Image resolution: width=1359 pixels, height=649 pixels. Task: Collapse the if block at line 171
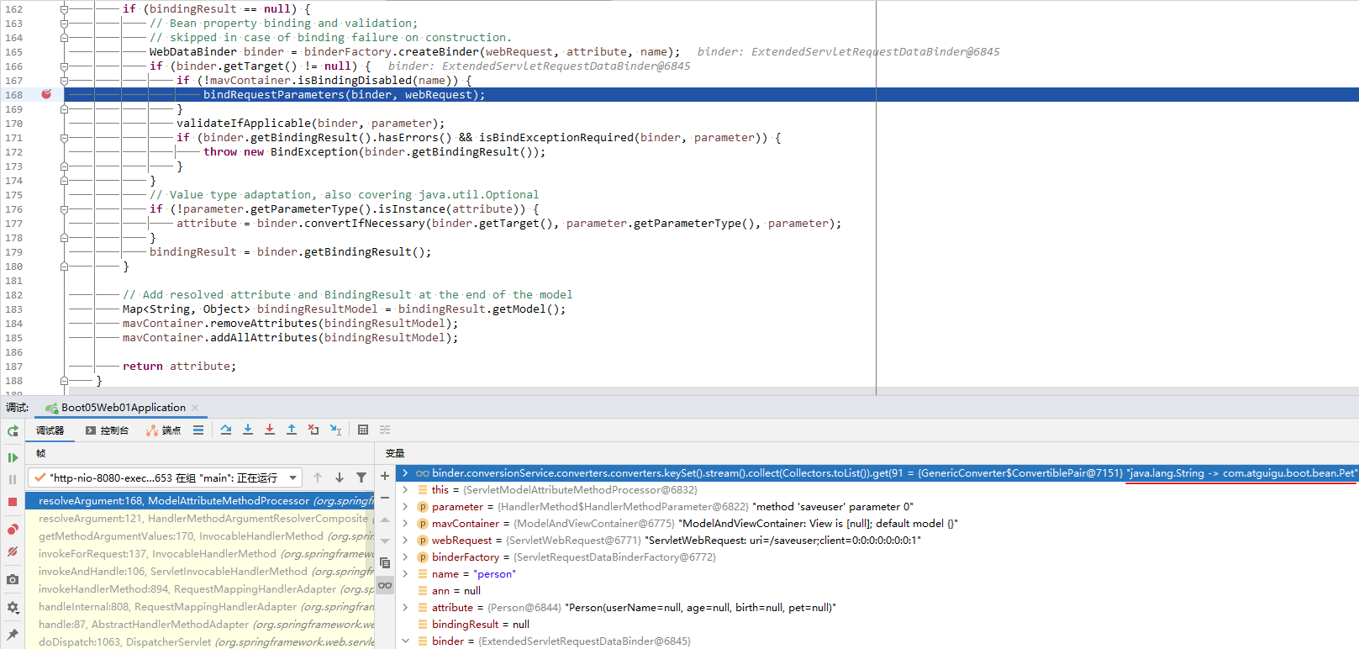[64, 138]
